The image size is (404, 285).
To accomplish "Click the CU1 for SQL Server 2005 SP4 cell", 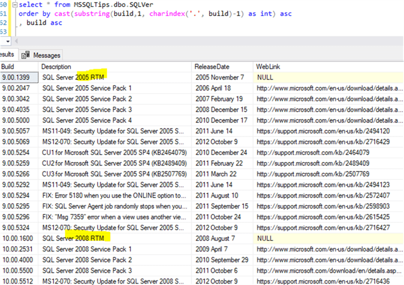I will click(x=114, y=152).
